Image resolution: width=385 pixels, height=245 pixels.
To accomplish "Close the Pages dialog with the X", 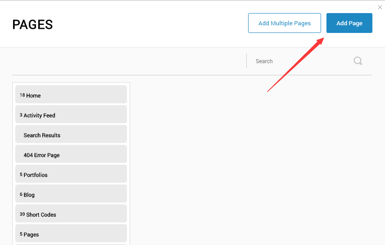I will click(380, 7).
